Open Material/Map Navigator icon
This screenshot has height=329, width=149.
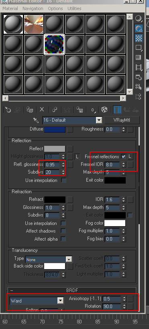point(139,96)
